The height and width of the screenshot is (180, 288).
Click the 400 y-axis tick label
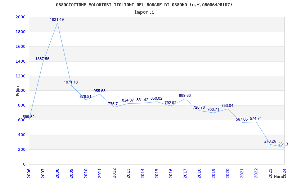pos(22,135)
